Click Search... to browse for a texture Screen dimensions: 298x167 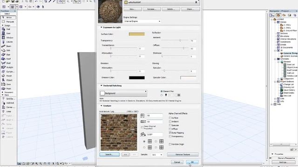109,154
